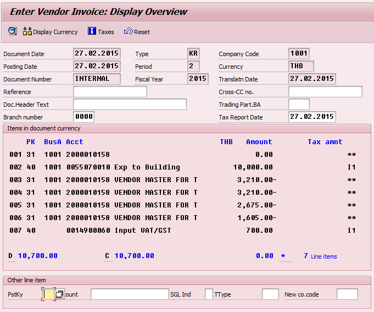Click the Type field KR
Viewport: 374px width, 312px height.
[x=193, y=53]
